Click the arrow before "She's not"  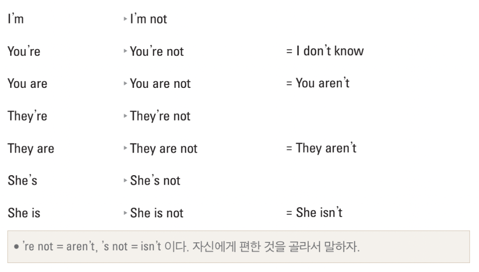click(x=125, y=181)
